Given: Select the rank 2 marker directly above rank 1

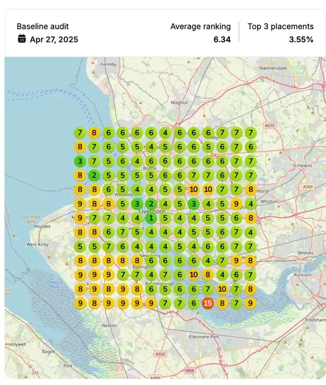Looking at the screenshot, I should click(x=152, y=204).
